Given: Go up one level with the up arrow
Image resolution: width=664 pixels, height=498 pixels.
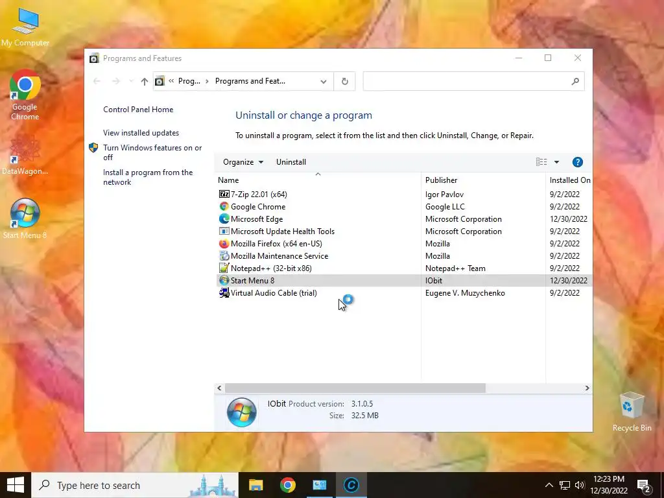Looking at the screenshot, I should point(145,81).
